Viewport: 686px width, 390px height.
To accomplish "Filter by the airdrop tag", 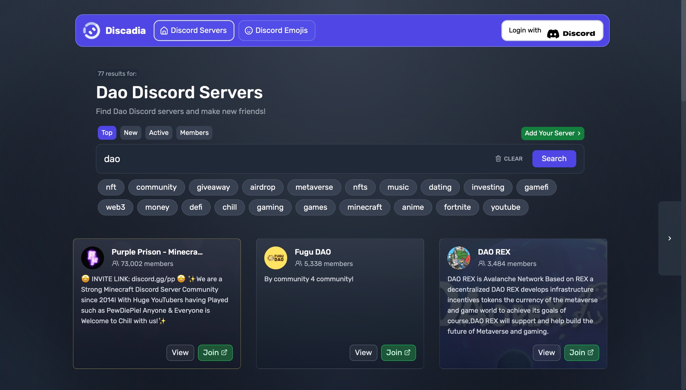I will coord(263,187).
